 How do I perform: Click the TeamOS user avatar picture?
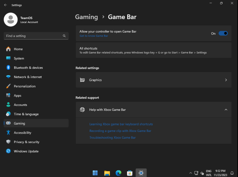[11, 20]
